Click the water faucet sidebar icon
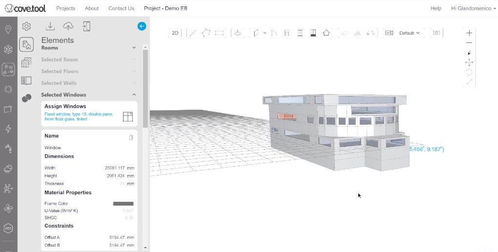The width and height of the screenshot is (498, 252). 8,149
